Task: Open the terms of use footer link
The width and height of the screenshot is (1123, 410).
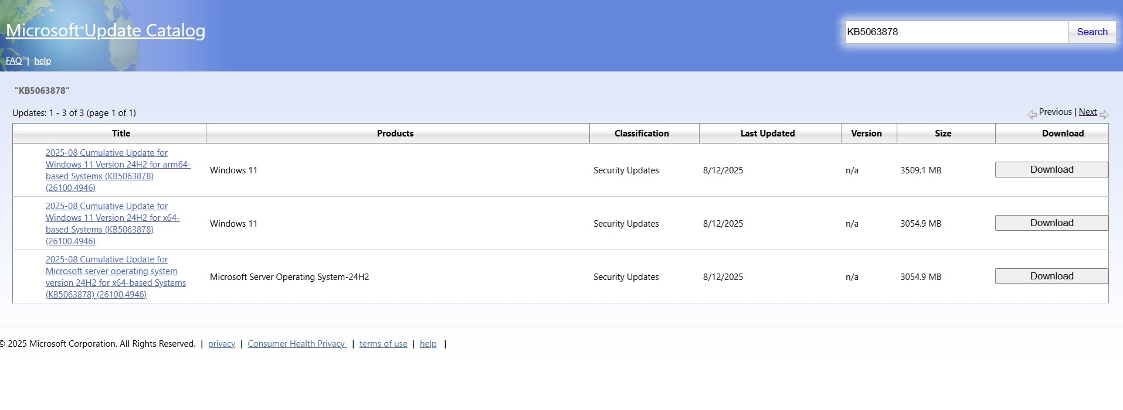Action: (384, 344)
